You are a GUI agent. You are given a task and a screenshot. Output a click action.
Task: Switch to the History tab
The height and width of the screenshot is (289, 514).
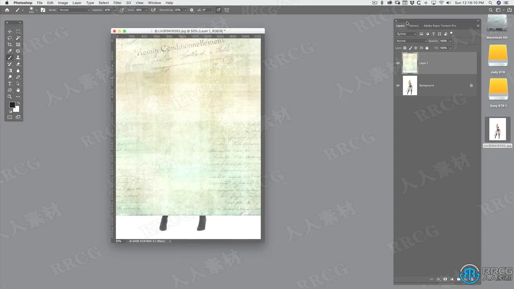tap(414, 26)
